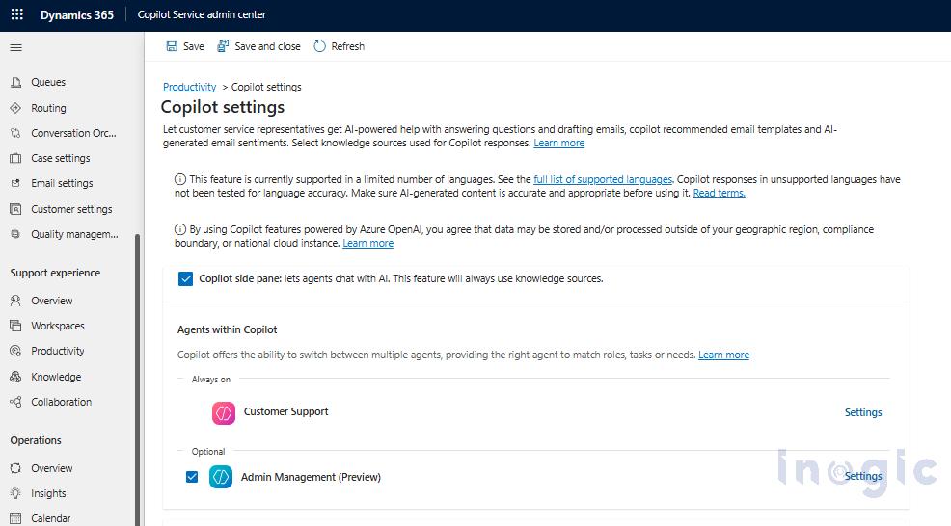Viewport: 951px width, 526px height.
Task: Click the Refresh button label
Action: click(x=347, y=46)
